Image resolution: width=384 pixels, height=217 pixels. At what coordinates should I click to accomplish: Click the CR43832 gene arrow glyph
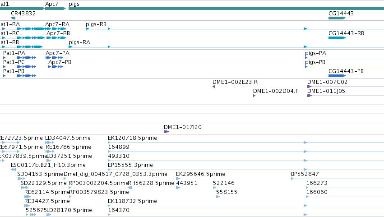coord(13,18)
